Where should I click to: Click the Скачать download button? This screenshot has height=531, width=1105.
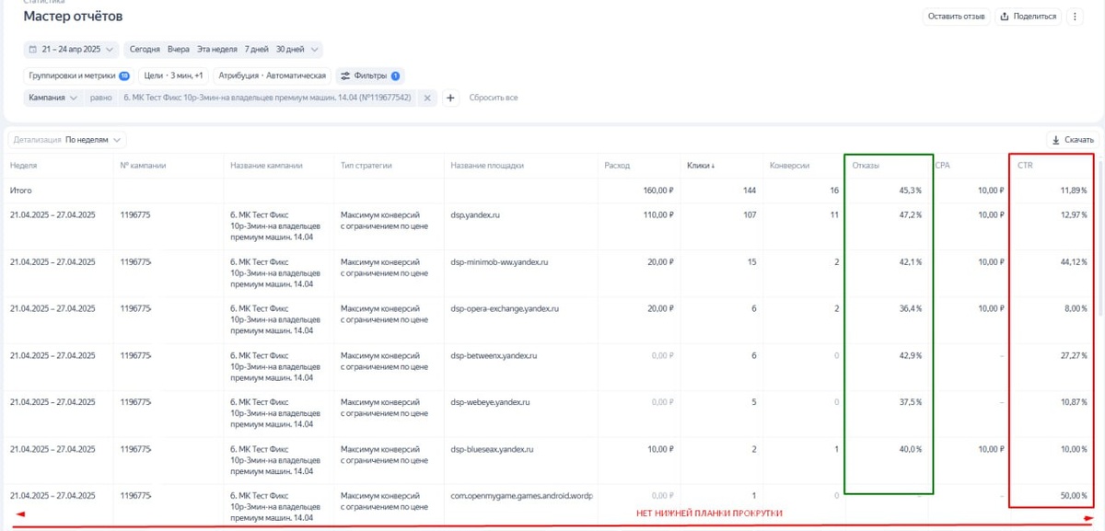coord(1072,140)
